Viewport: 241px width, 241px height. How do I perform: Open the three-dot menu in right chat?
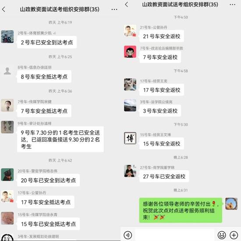[232, 5]
